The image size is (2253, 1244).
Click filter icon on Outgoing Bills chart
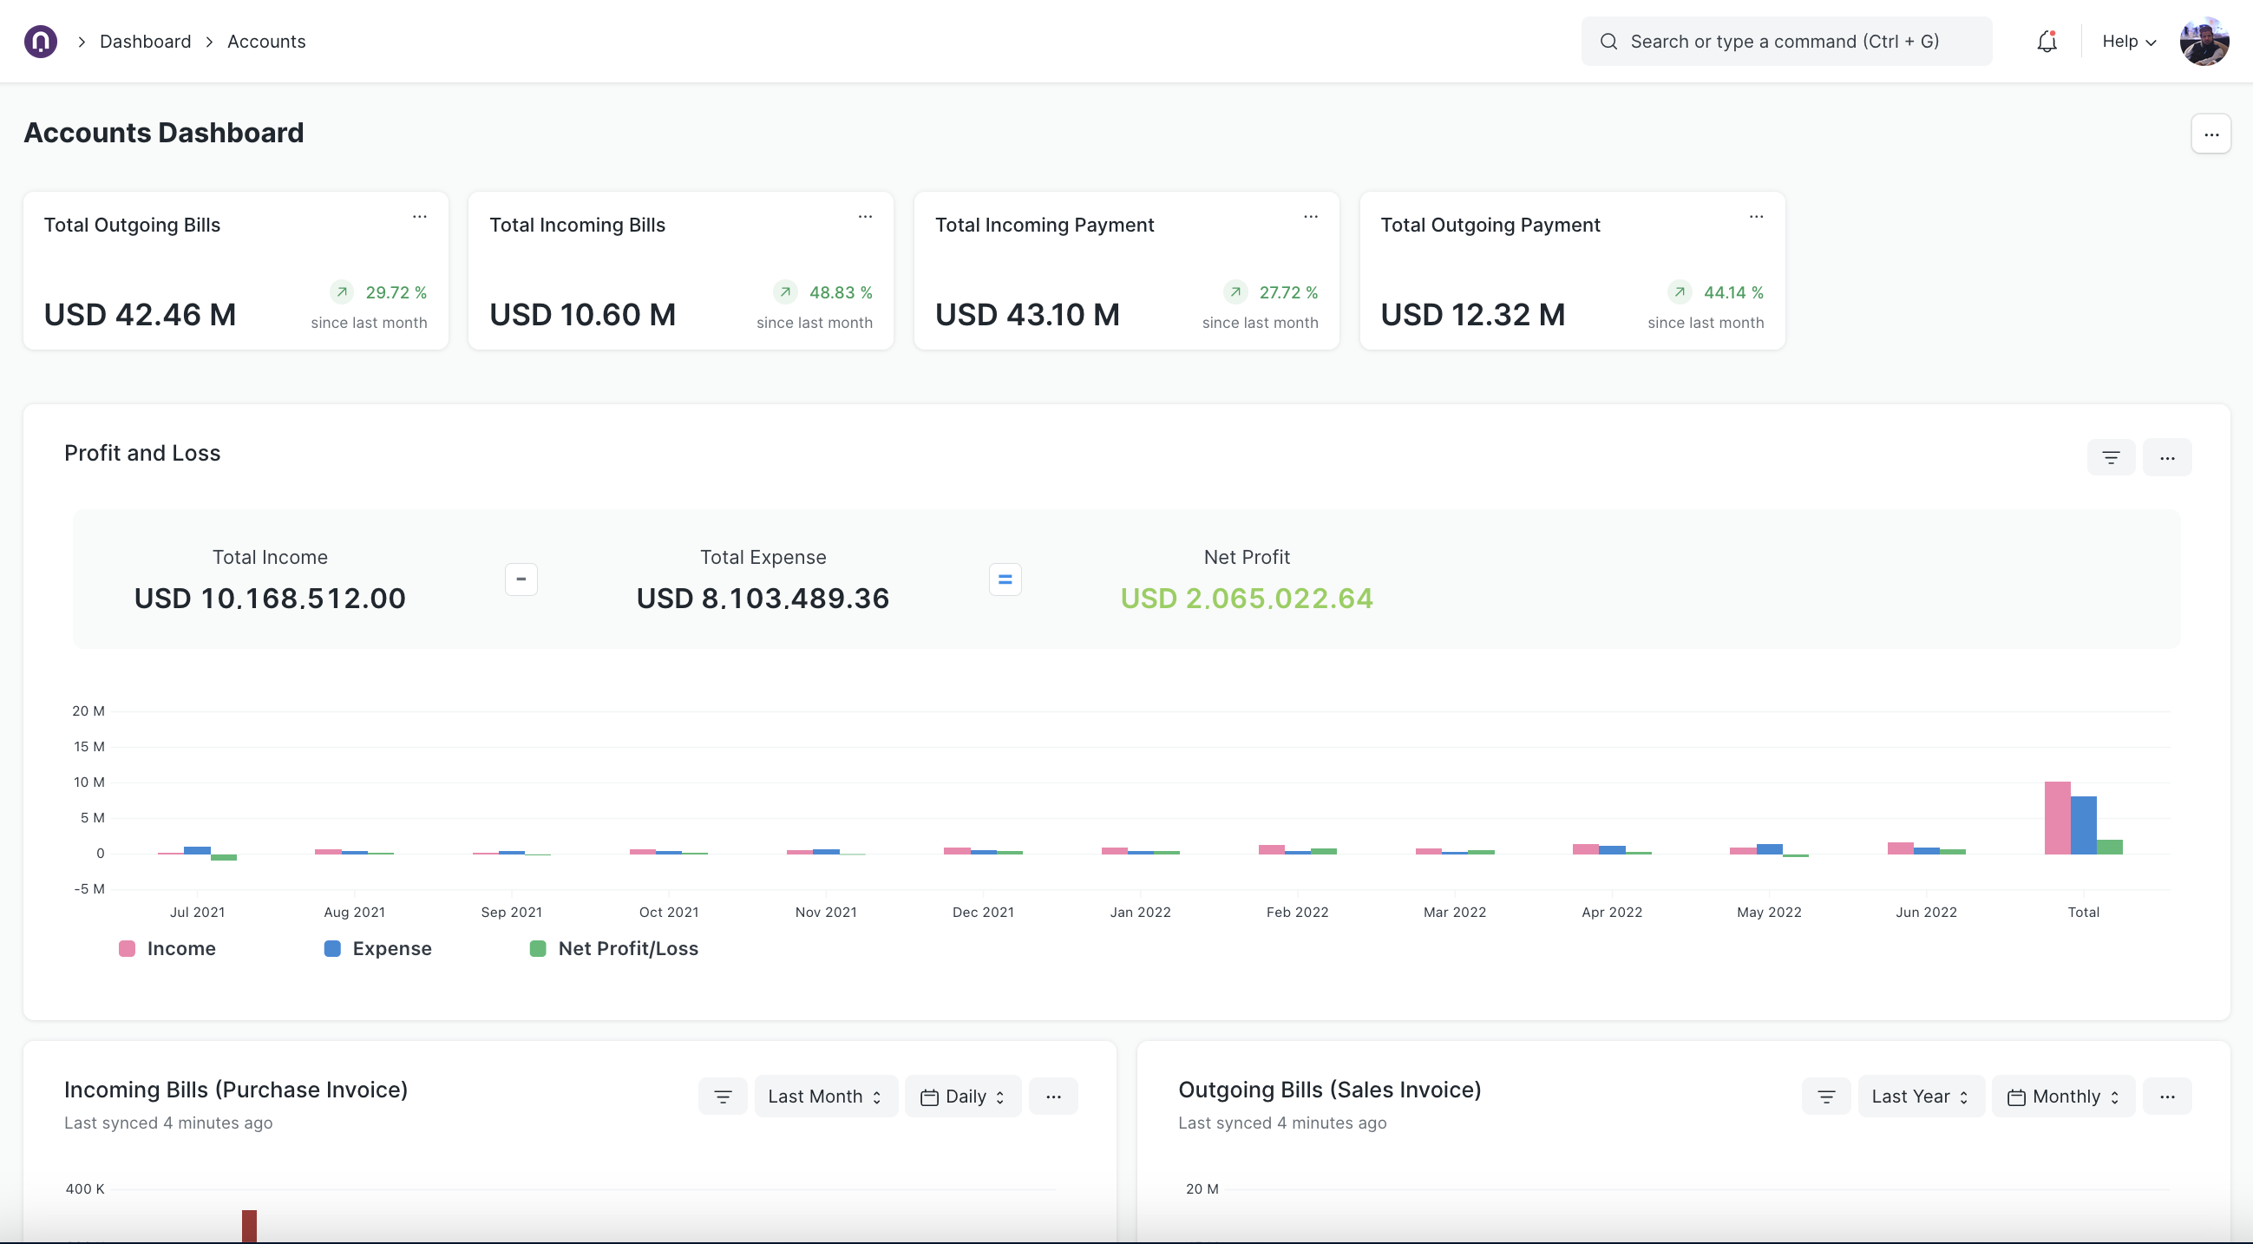pos(1826,1097)
